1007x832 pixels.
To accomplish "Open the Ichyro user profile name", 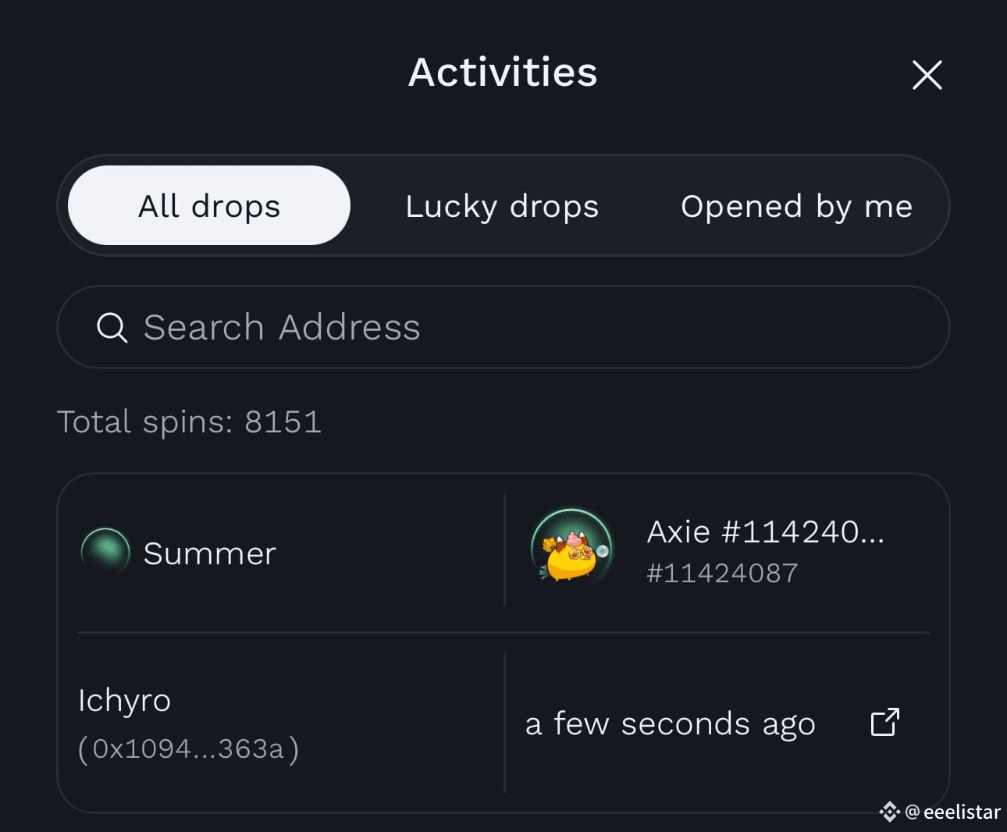I will tap(124, 701).
